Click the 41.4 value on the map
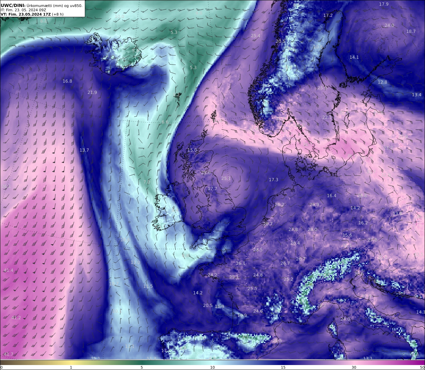Image resolution: width=425 pixels, height=370 pixels. [x=8, y=270]
